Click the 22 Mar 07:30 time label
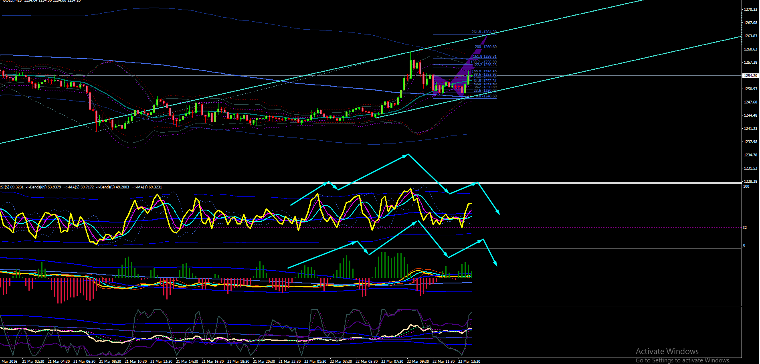 392,362
